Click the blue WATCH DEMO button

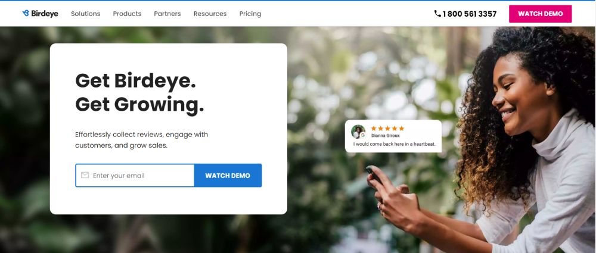(x=228, y=176)
